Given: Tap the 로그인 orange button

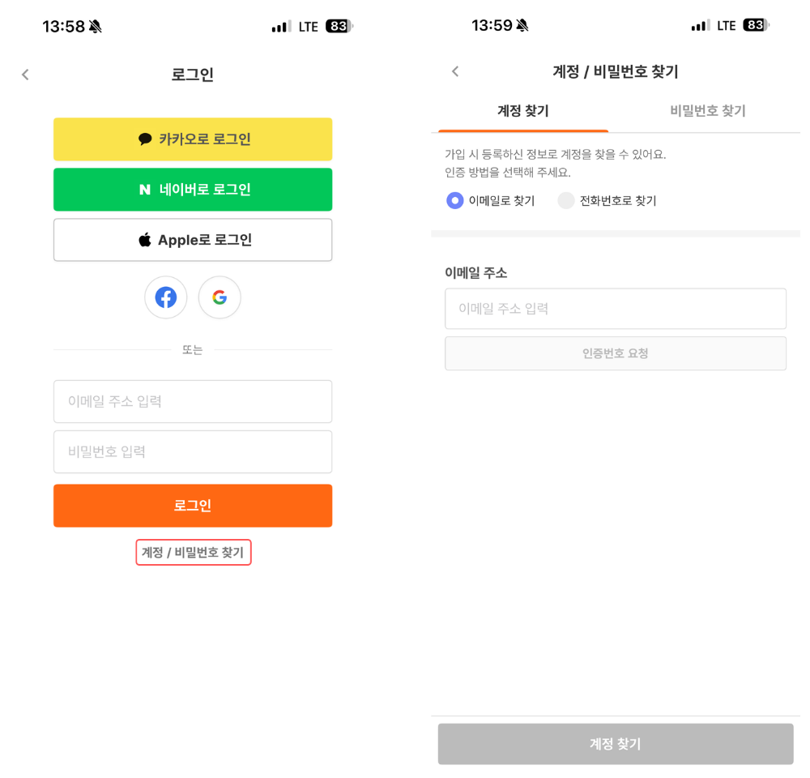Looking at the screenshot, I should 193,505.
